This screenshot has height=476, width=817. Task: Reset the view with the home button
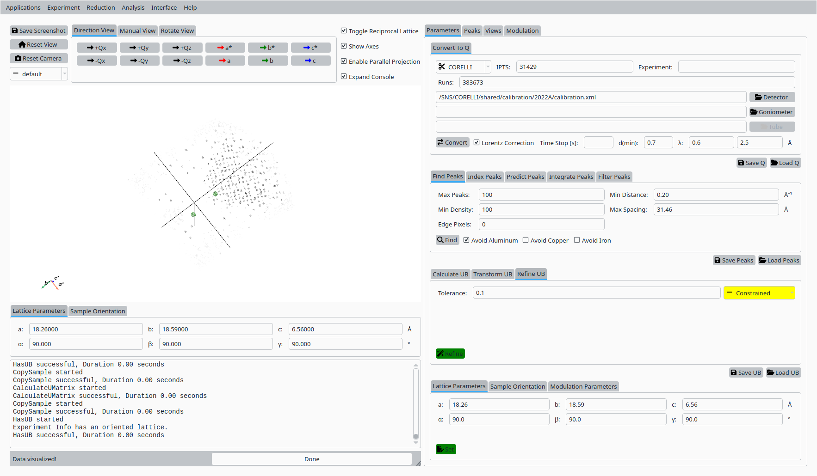point(39,44)
